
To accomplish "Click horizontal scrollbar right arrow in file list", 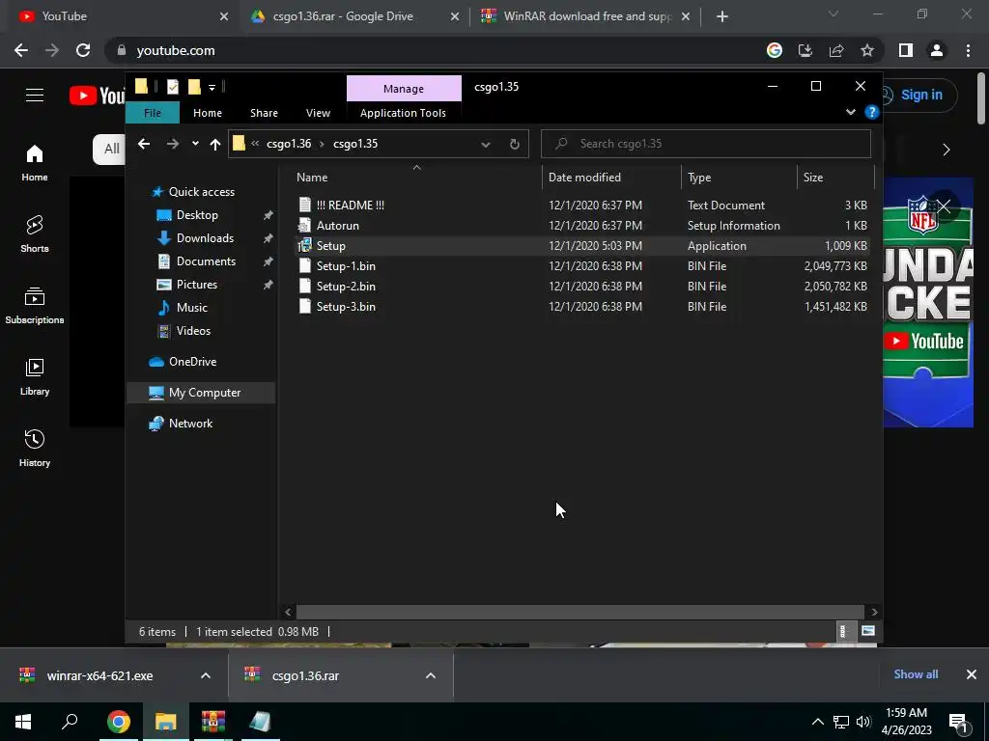I will tap(874, 612).
